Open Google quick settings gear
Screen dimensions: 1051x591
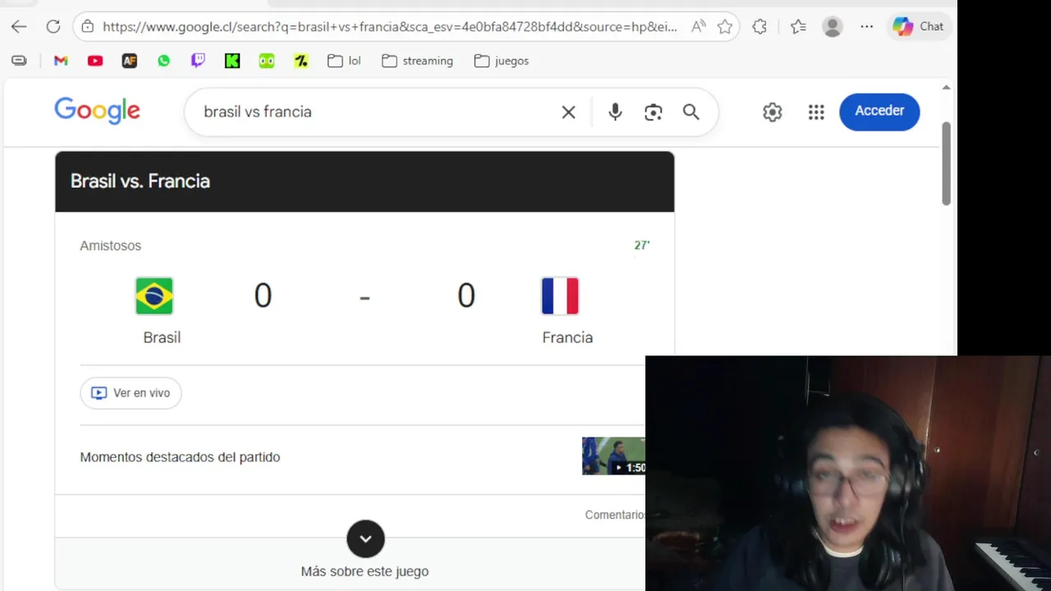pos(772,112)
